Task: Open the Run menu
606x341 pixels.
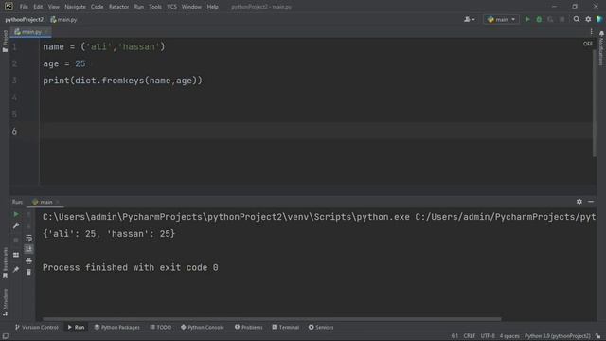Action: point(139,7)
